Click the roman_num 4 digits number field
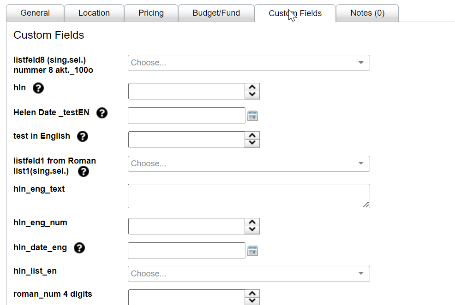The image size is (455, 305). [x=186, y=297]
